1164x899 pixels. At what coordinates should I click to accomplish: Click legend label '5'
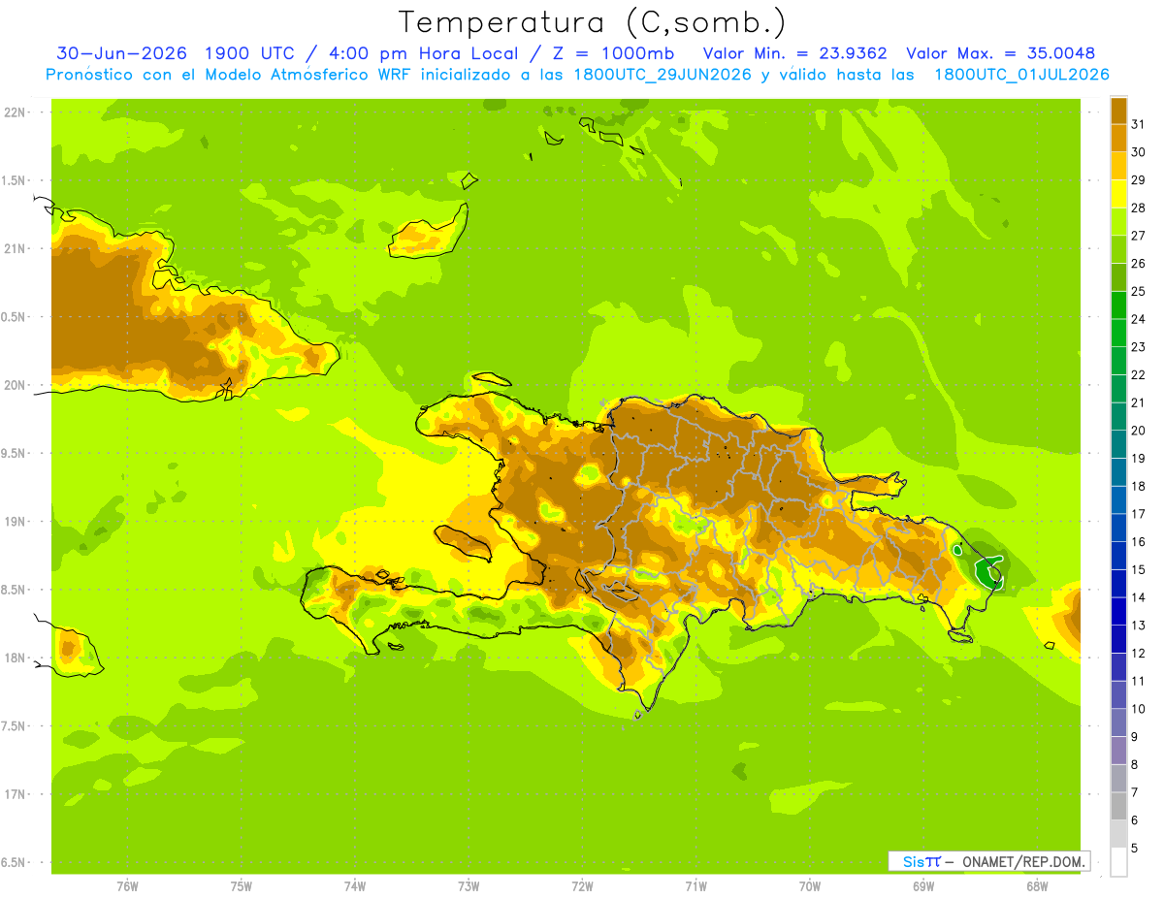pos(1135,848)
